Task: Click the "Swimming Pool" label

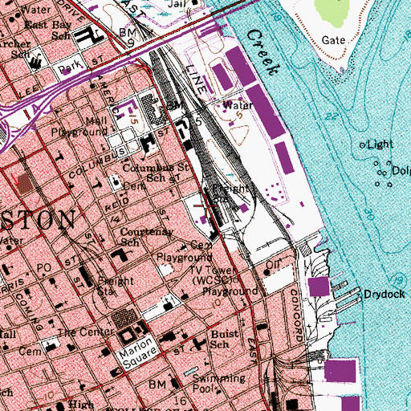Action: coord(219,383)
